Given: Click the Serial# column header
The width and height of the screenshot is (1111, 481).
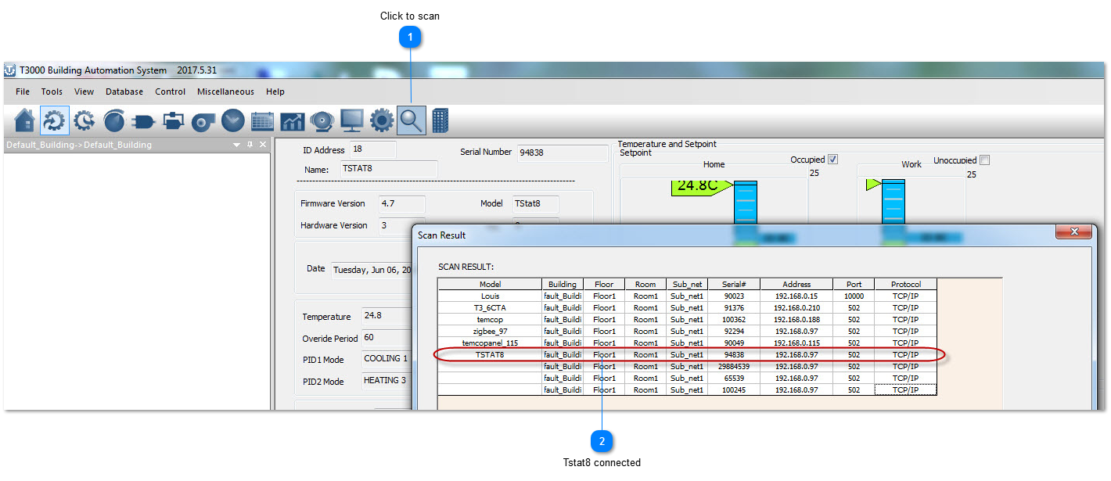Looking at the screenshot, I should coord(734,284).
